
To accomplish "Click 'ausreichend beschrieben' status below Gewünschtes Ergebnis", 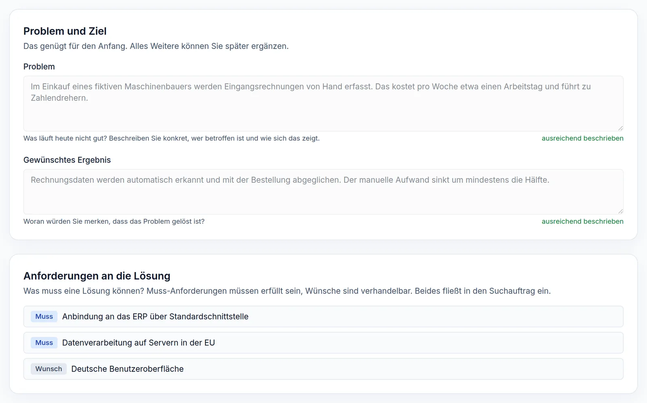I will click(582, 222).
